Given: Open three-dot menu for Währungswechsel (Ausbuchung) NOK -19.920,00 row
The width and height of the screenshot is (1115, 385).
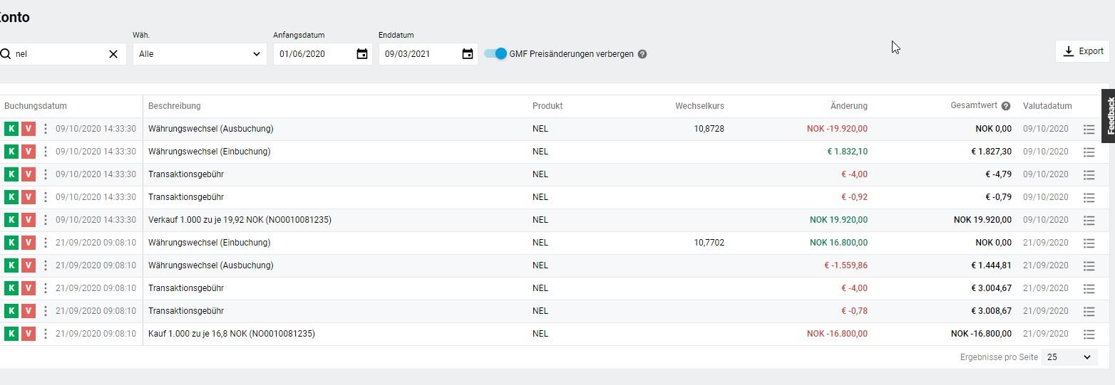Looking at the screenshot, I should coord(46,129).
